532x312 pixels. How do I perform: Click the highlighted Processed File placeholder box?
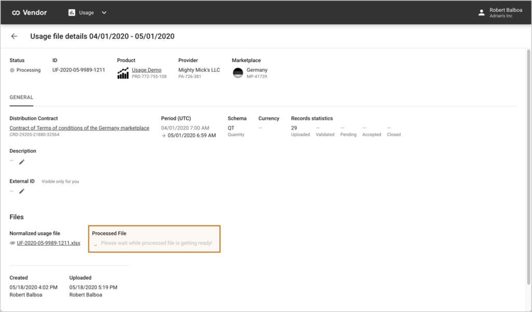(154, 238)
